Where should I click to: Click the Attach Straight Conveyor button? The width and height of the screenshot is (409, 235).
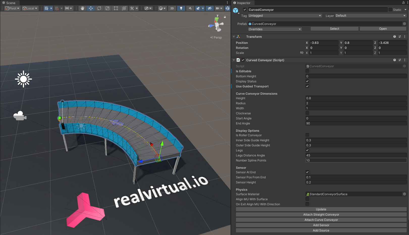point(321,215)
